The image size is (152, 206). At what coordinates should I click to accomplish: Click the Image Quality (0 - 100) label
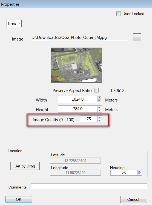point(53,120)
